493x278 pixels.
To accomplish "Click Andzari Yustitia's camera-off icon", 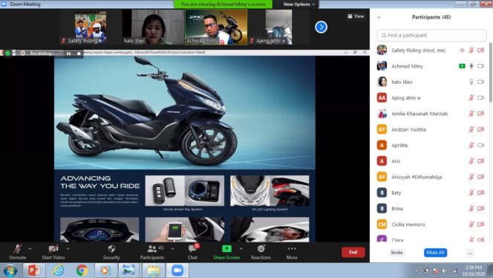I will click(480, 129).
